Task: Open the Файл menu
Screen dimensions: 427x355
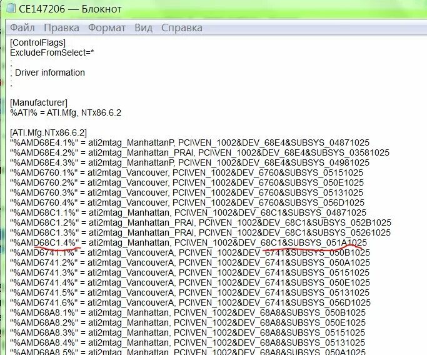Action: tap(23, 27)
